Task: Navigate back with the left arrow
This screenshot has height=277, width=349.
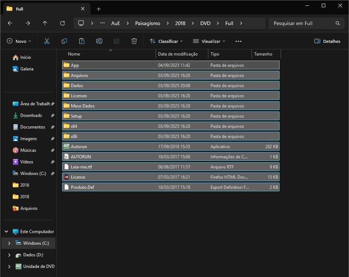Action: coord(10,23)
